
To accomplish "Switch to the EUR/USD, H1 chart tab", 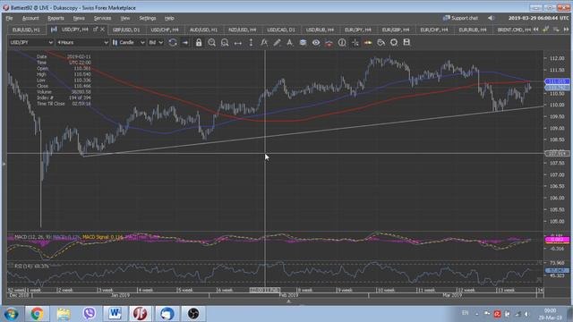I will click(26, 30).
